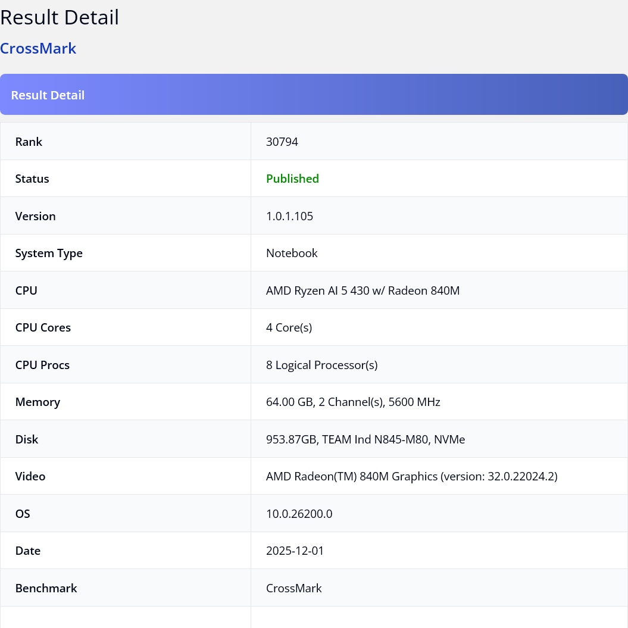Viewport: 628px width, 628px height.
Task: Click the TEAM Ind N845-M80 disk value
Action: pyautogui.click(x=365, y=439)
